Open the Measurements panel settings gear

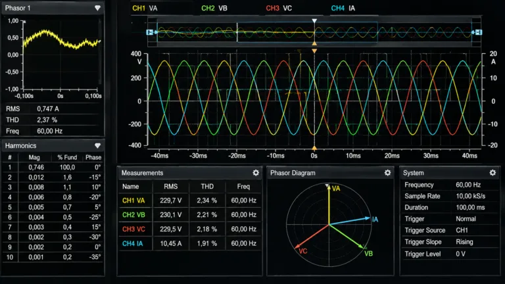[256, 173]
